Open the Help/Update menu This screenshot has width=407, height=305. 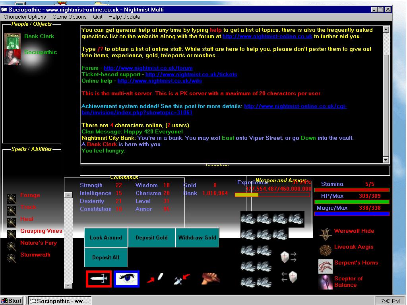pyautogui.click(x=124, y=17)
